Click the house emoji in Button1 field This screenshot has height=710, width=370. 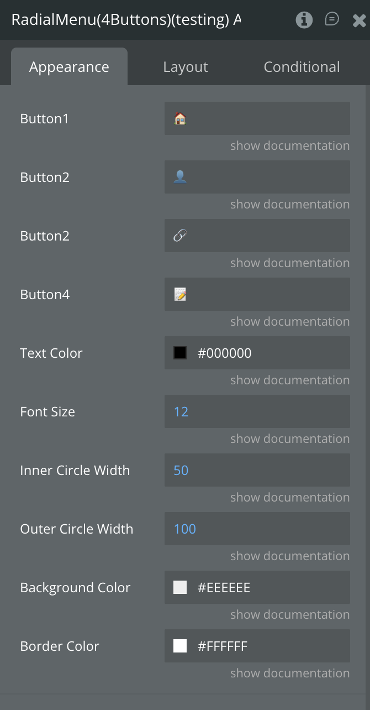point(180,118)
